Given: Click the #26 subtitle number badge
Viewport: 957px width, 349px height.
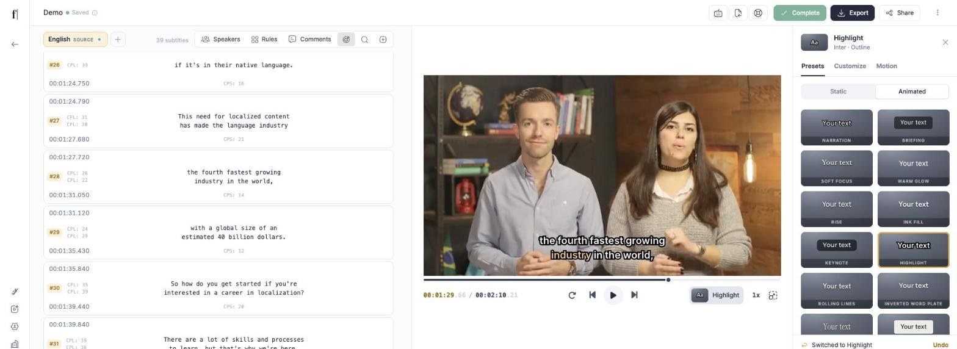Looking at the screenshot, I should pyautogui.click(x=54, y=65).
